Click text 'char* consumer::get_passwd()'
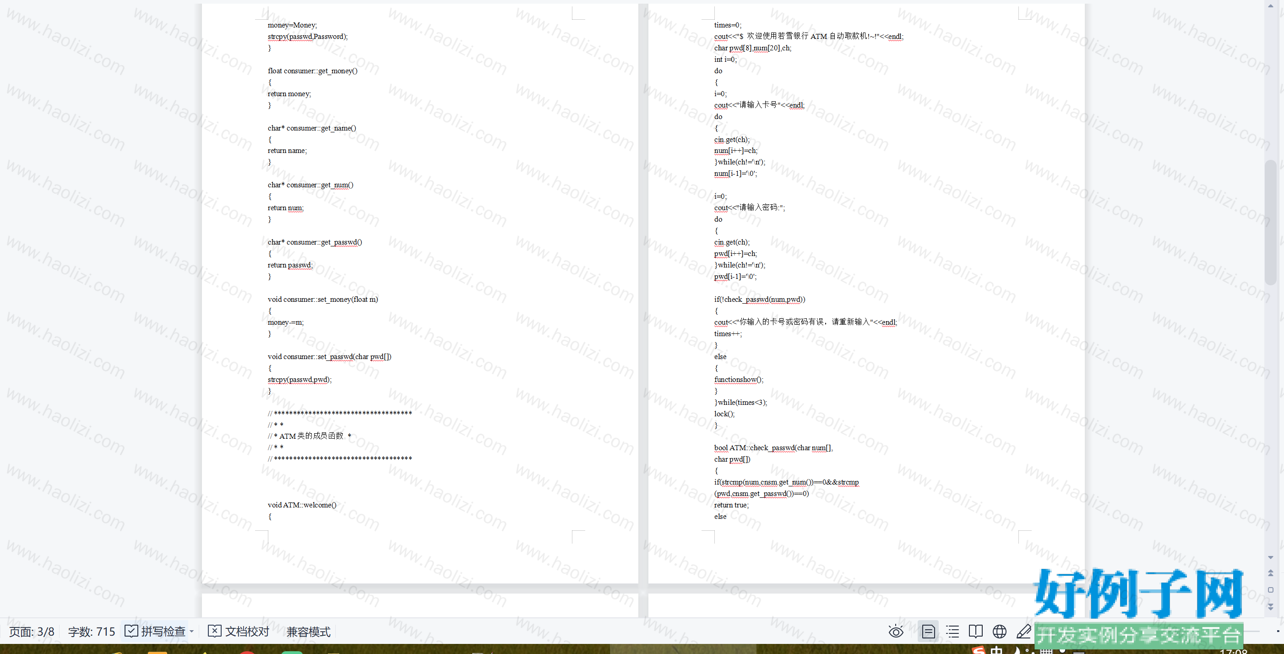 (x=315, y=242)
